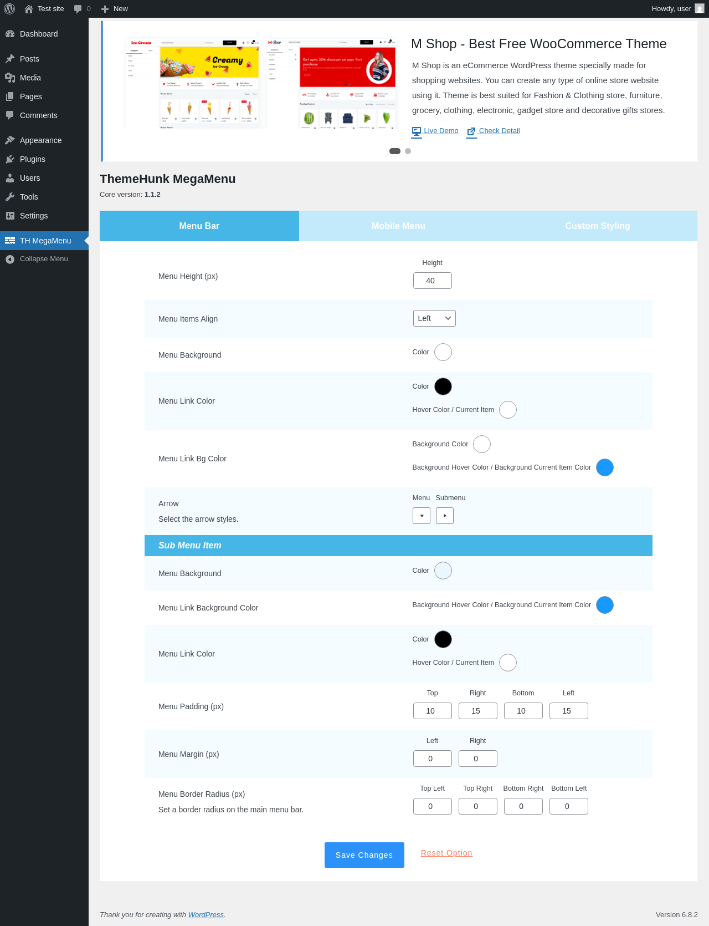The image size is (709, 926).
Task: Click the Menu Margin Right input
Action: [478, 759]
